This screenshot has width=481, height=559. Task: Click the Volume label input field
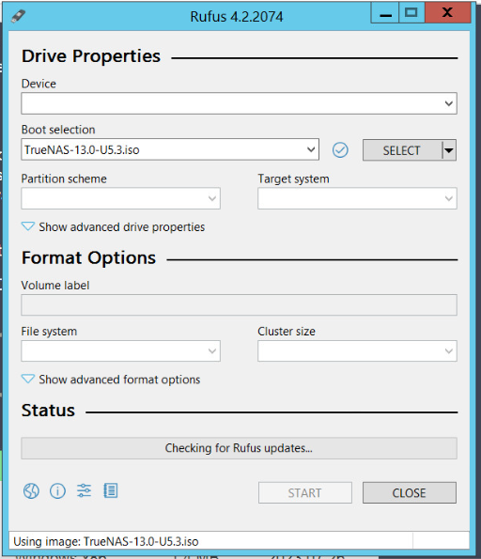[x=239, y=304]
